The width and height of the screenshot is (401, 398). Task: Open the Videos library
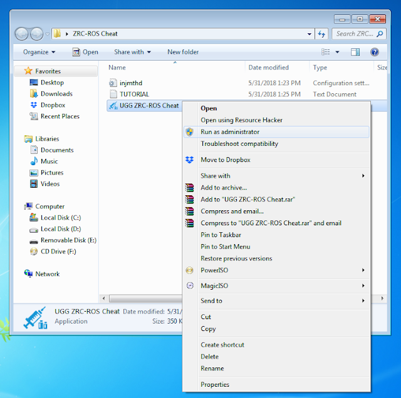click(x=50, y=184)
